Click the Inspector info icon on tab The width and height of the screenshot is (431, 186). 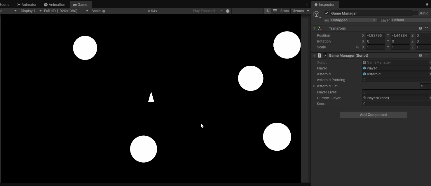(316, 5)
